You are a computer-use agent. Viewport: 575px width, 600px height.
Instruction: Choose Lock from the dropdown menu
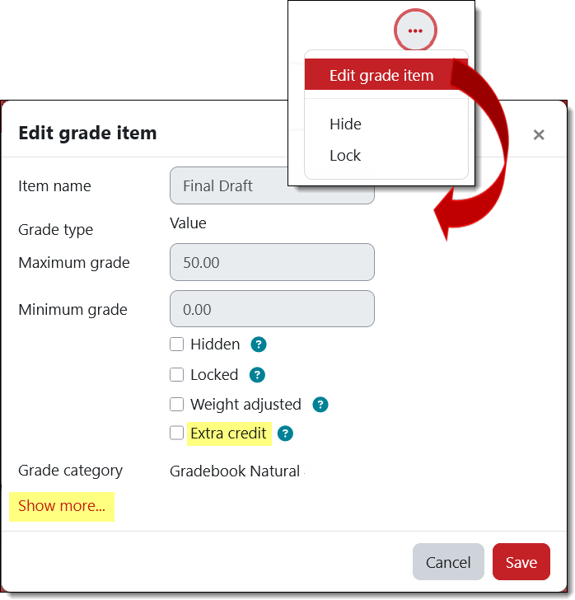tap(345, 156)
